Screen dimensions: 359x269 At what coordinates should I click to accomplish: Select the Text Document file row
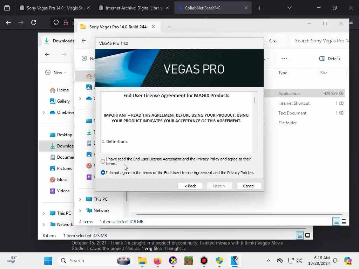click(x=304, y=113)
